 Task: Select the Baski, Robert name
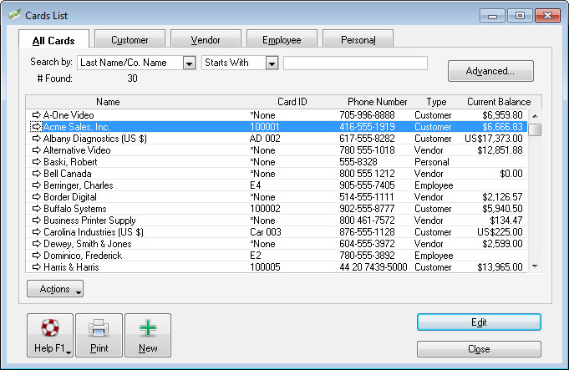point(70,162)
